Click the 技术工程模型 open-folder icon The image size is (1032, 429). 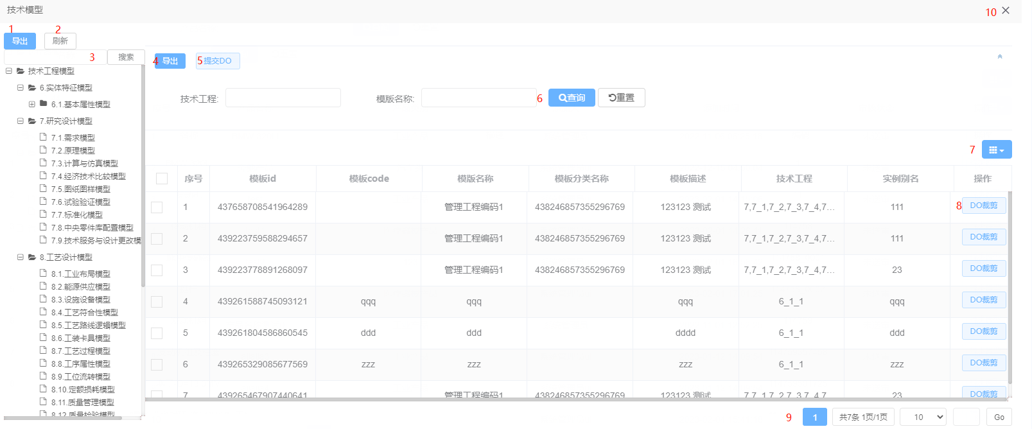(21, 71)
